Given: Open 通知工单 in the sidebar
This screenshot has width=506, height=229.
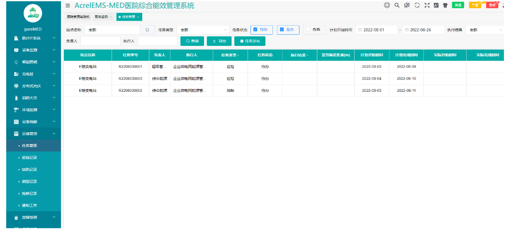Looking at the screenshot, I should point(30,206).
